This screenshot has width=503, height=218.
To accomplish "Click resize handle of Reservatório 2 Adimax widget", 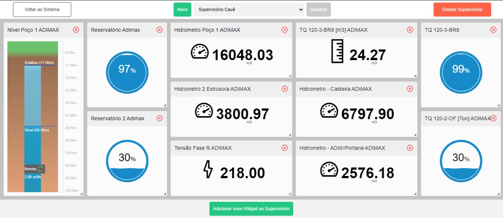I will point(165,194).
